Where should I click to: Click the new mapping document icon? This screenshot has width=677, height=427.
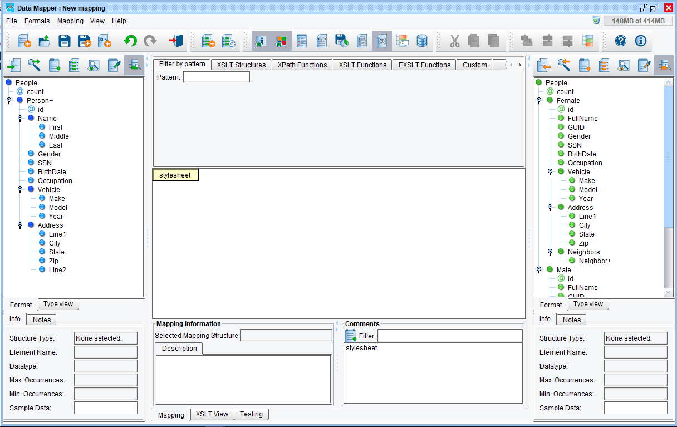[24, 41]
